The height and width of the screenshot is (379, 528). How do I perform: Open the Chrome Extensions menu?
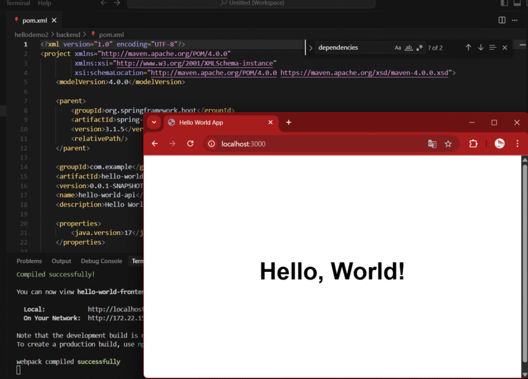tap(473, 144)
